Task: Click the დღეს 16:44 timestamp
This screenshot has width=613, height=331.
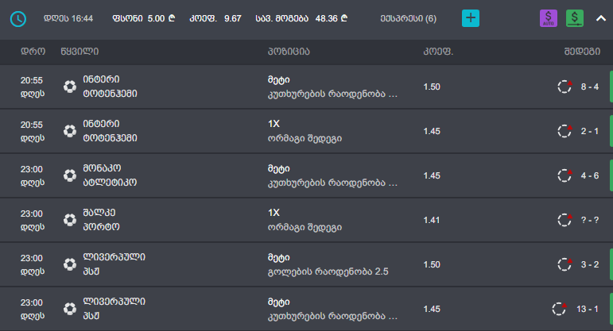Action: [x=68, y=19]
